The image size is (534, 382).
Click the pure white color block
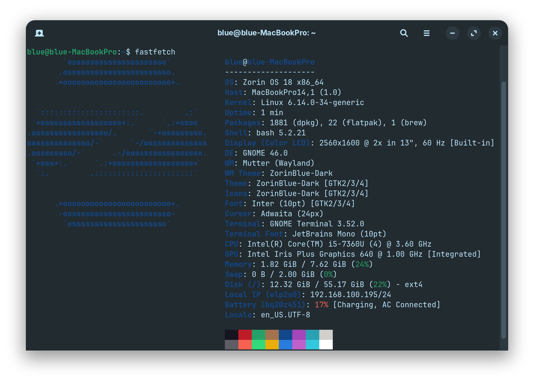pyautogui.click(x=326, y=345)
